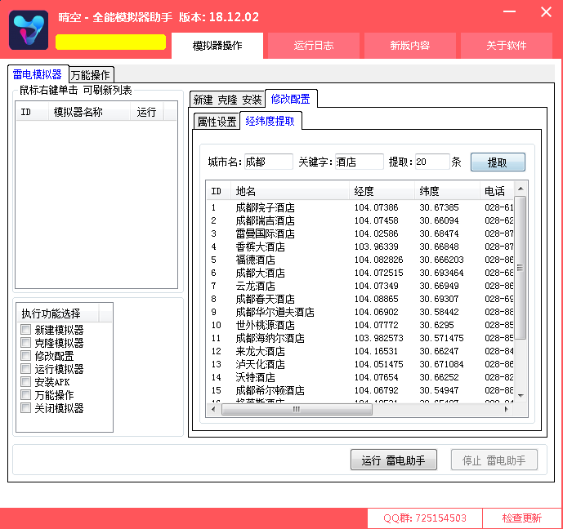Click 运行 column header in emulator list
The width and height of the screenshot is (563, 529).
click(146, 112)
